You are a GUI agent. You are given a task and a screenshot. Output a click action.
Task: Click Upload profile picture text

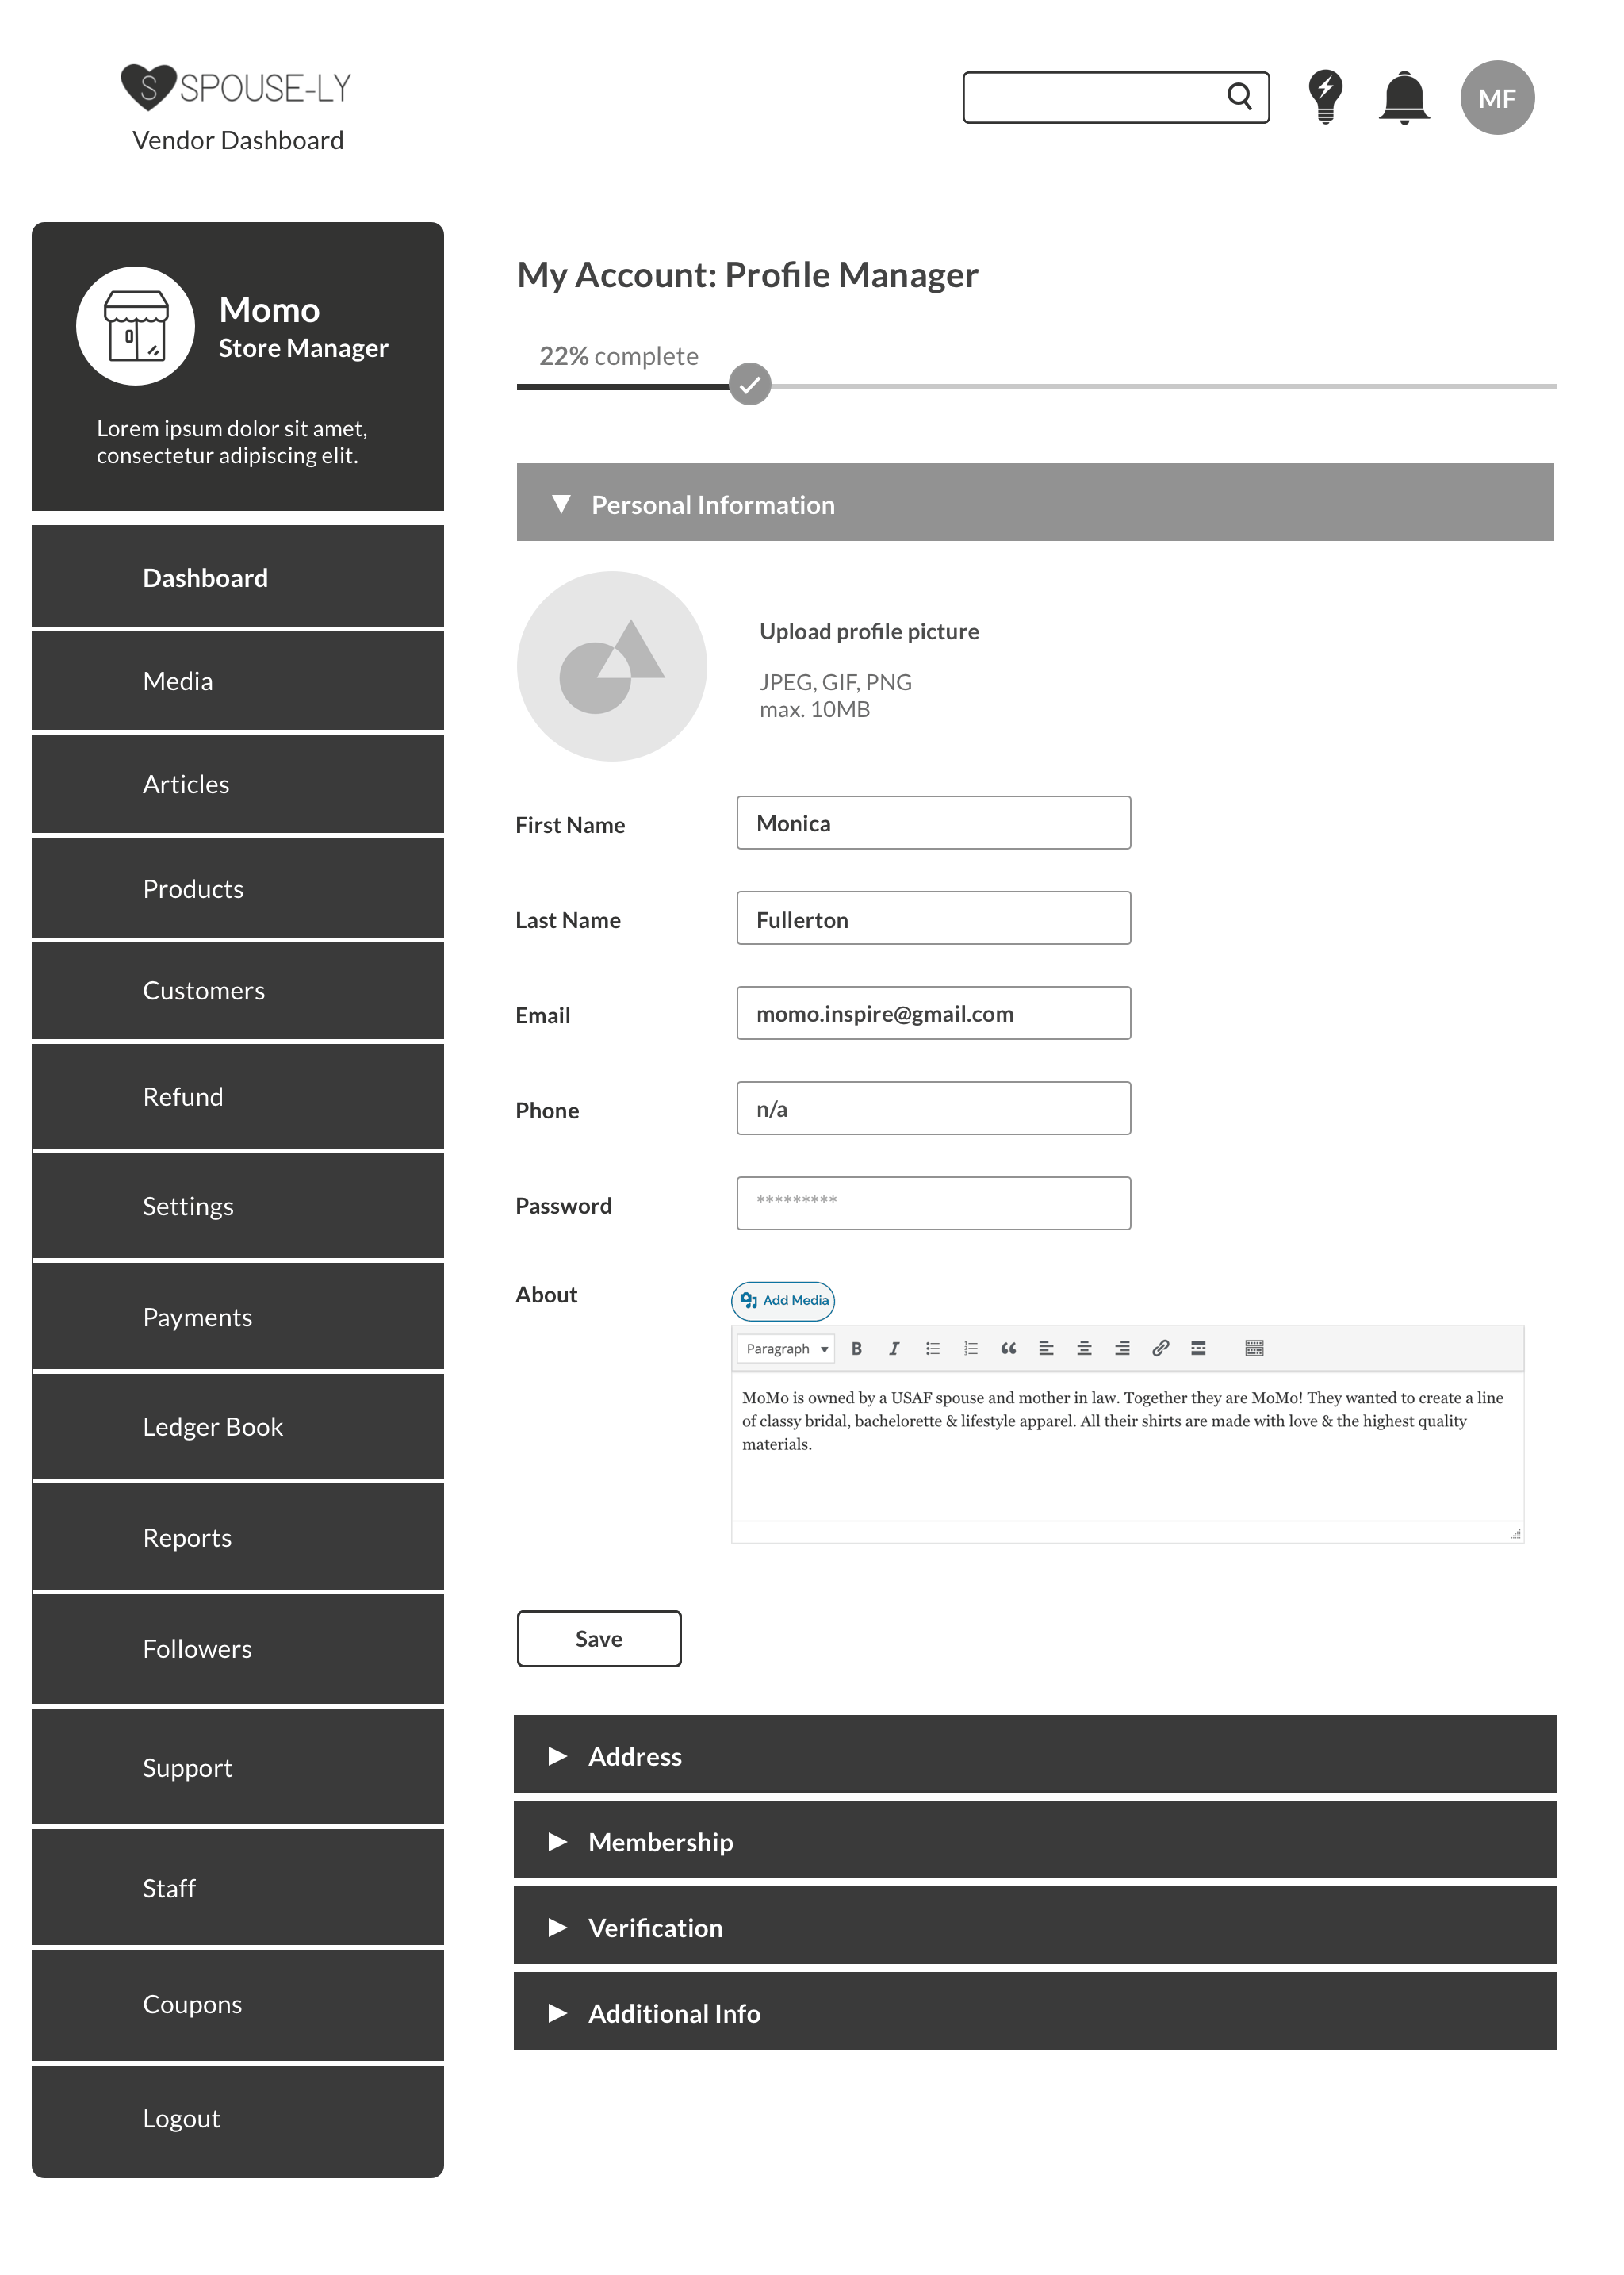(869, 631)
